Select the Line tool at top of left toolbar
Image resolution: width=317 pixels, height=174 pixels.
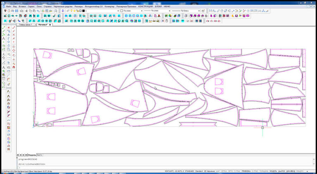[x=4, y=28]
